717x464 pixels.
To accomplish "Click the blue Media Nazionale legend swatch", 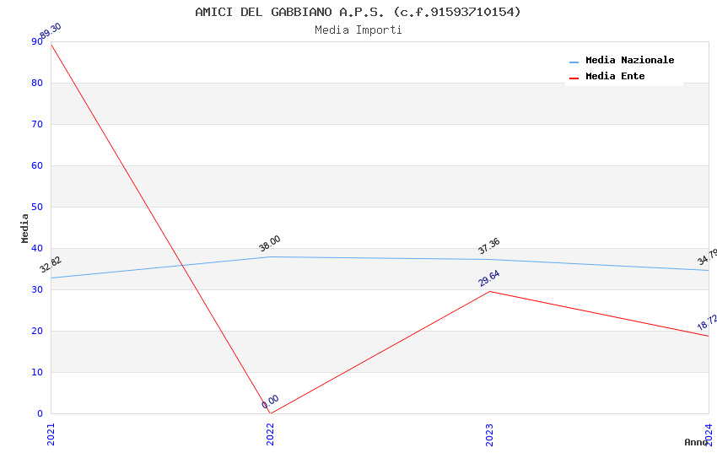I will pyautogui.click(x=574, y=62).
